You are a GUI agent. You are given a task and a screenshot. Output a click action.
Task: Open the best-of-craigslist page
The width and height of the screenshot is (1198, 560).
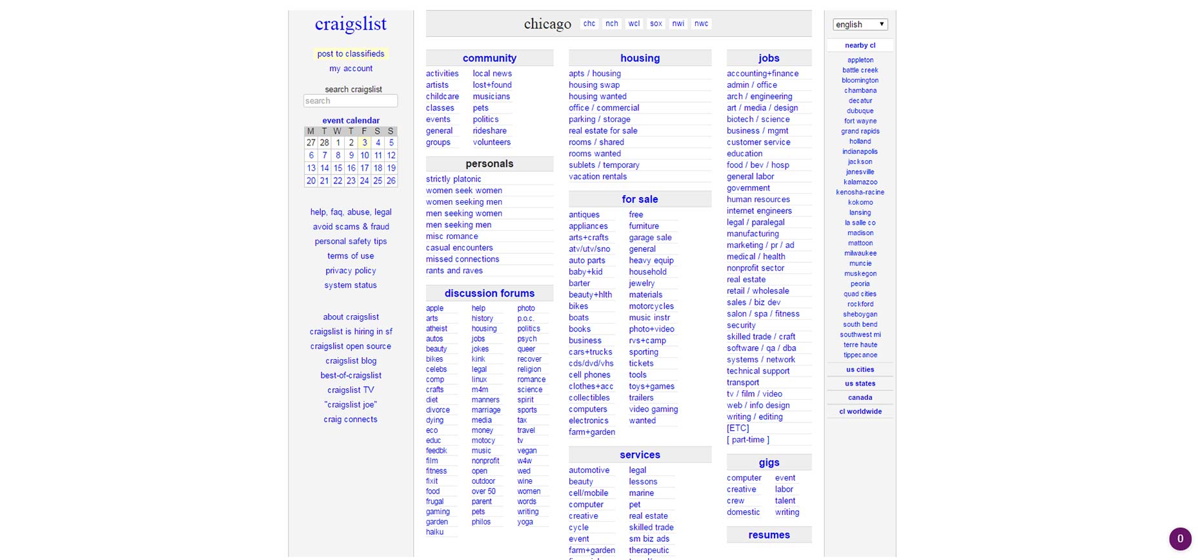(350, 375)
